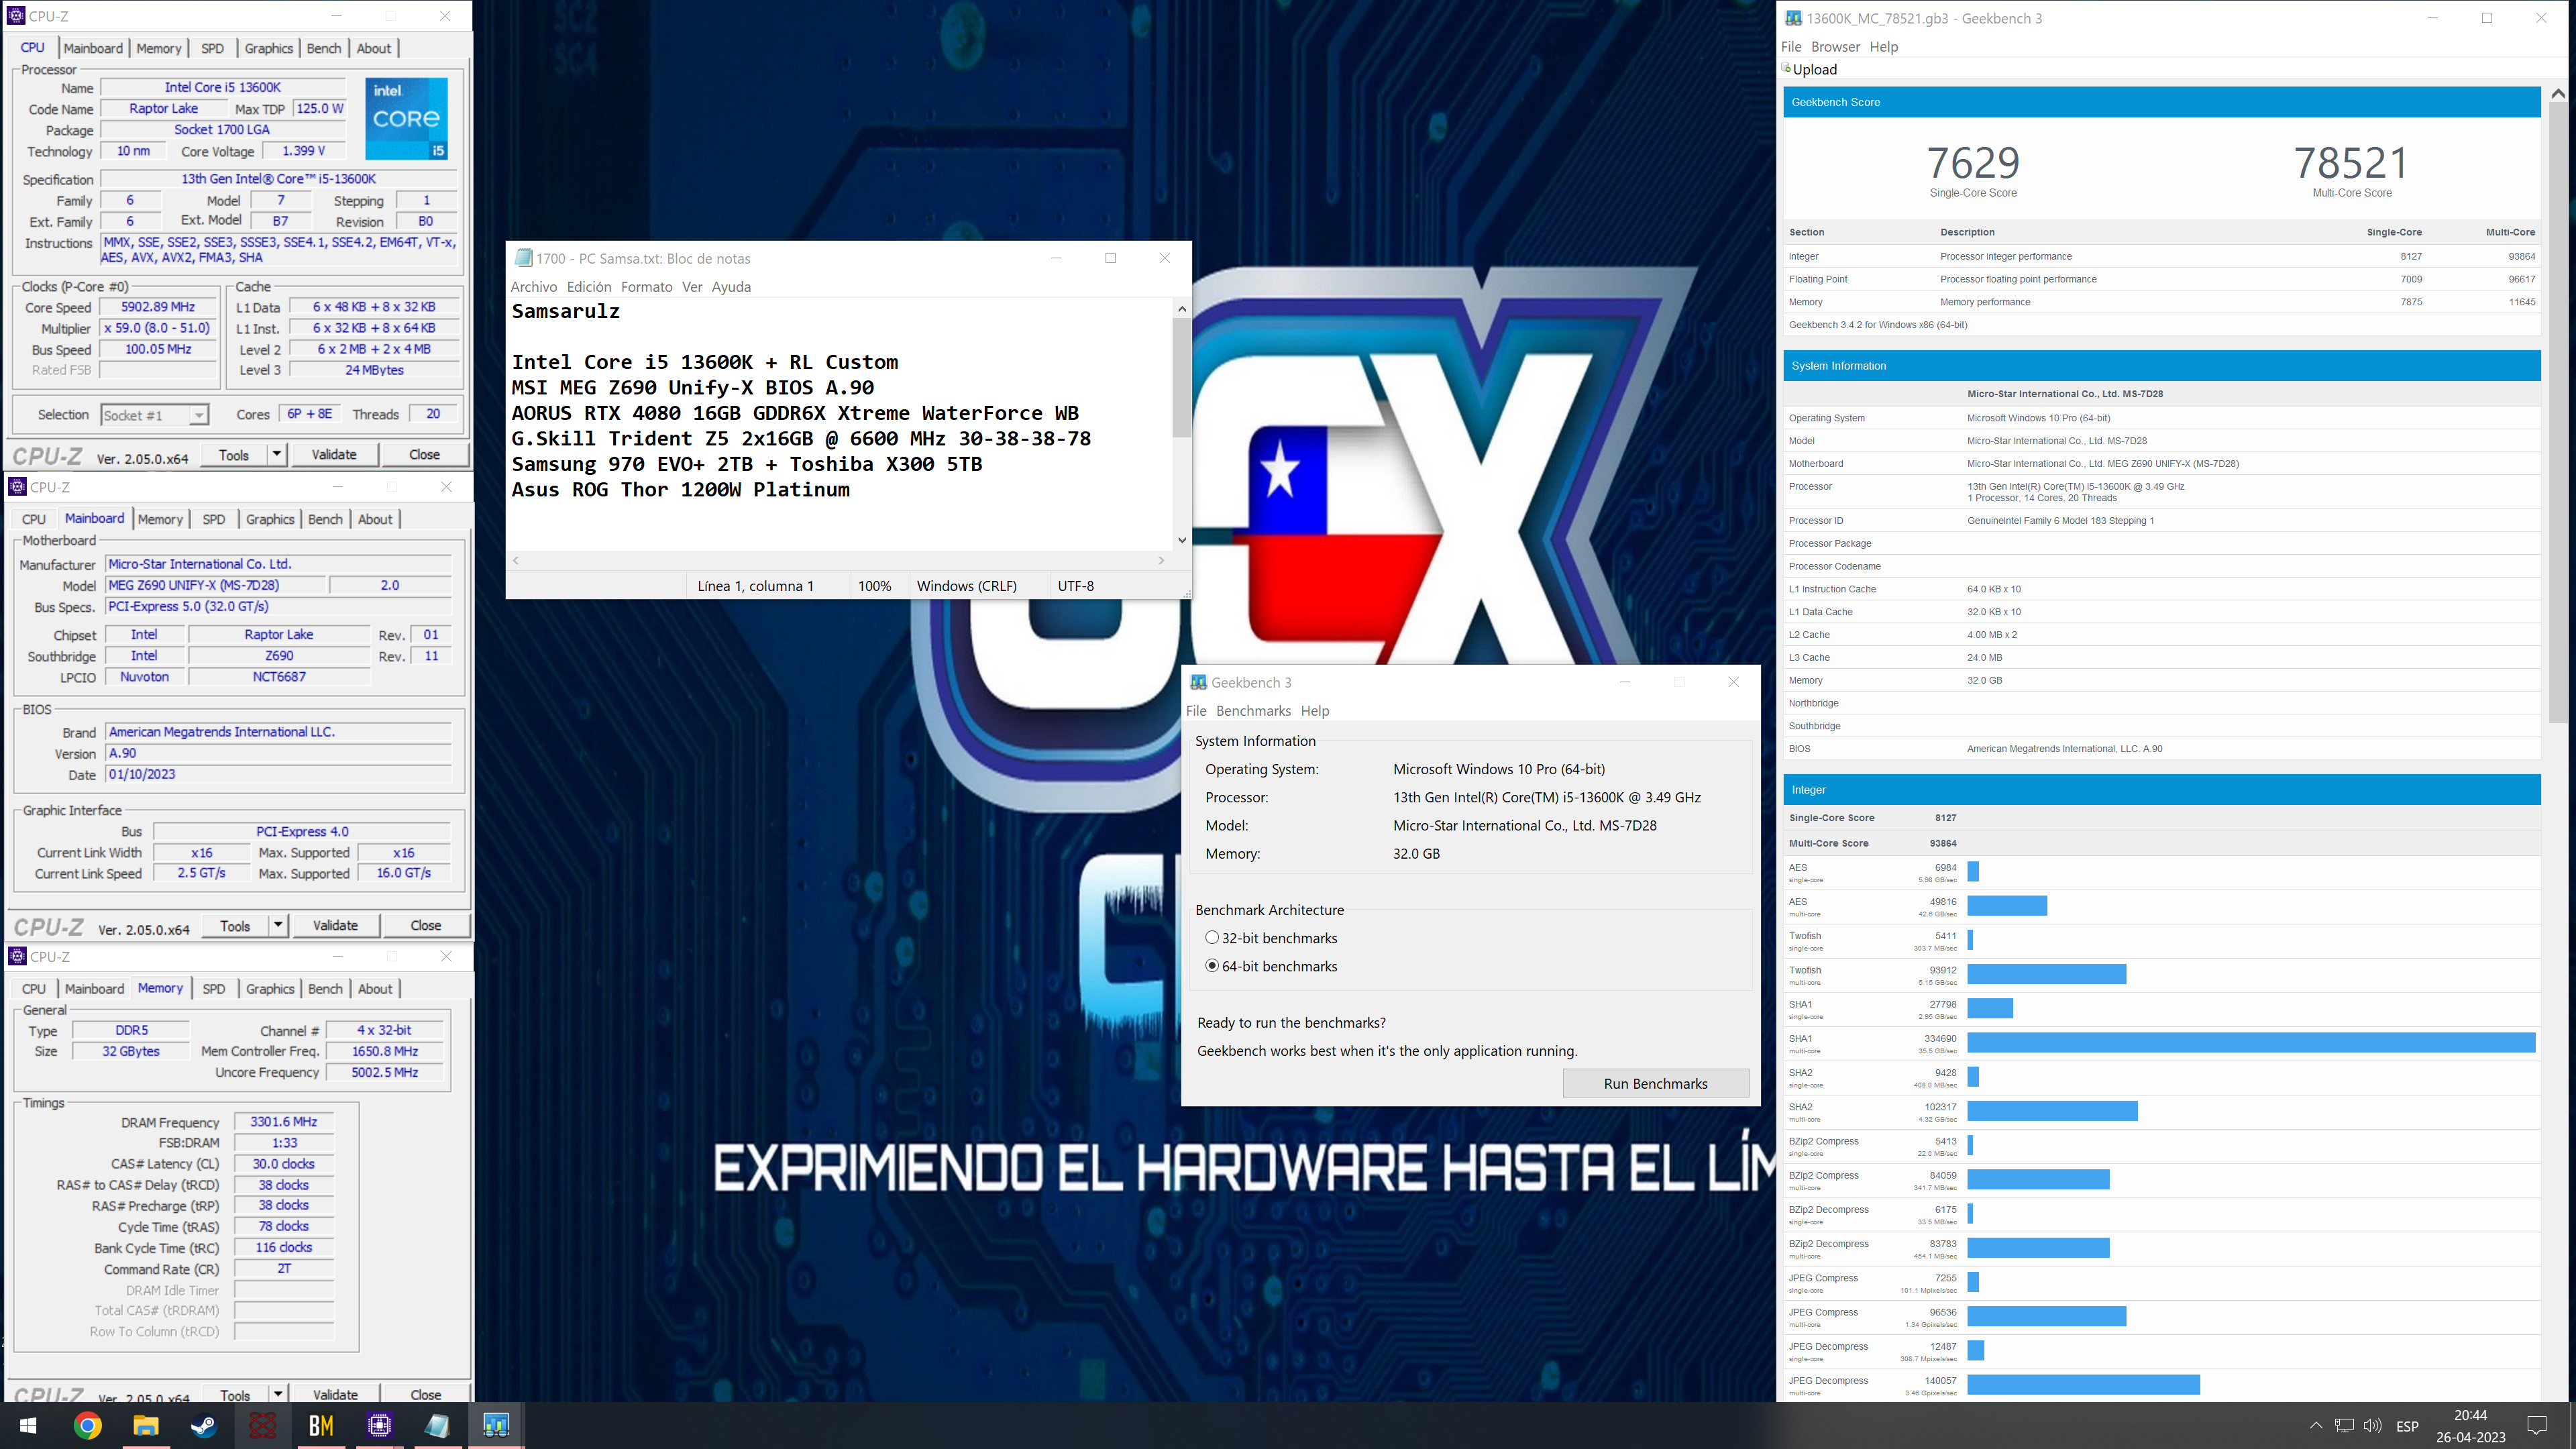Click the Notepad line starting with Samsarulz
The image size is (2576, 1449).
566,311
